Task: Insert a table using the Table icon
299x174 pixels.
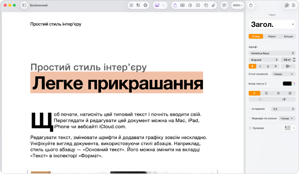Action: (183, 6)
